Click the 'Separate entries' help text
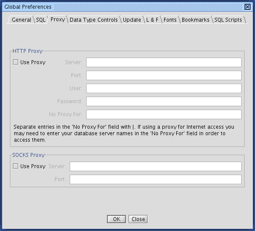255x231 pixels. (x=124, y=133)
